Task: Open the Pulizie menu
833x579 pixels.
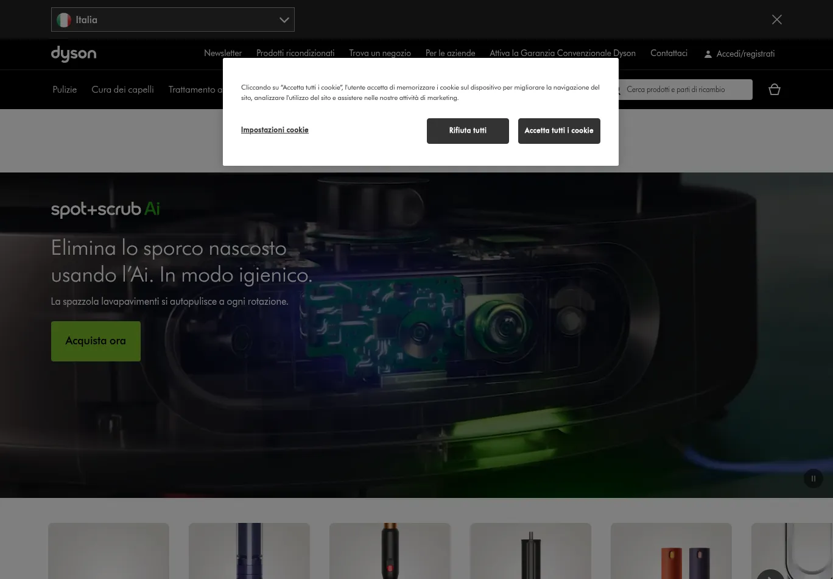Action: [65, 90]
